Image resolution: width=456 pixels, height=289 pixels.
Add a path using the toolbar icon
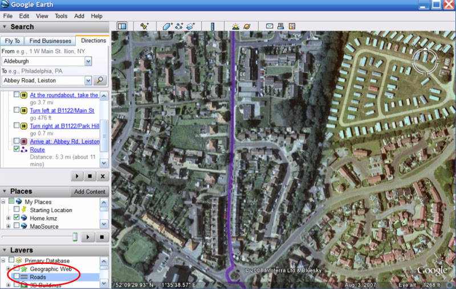point(179,26)
